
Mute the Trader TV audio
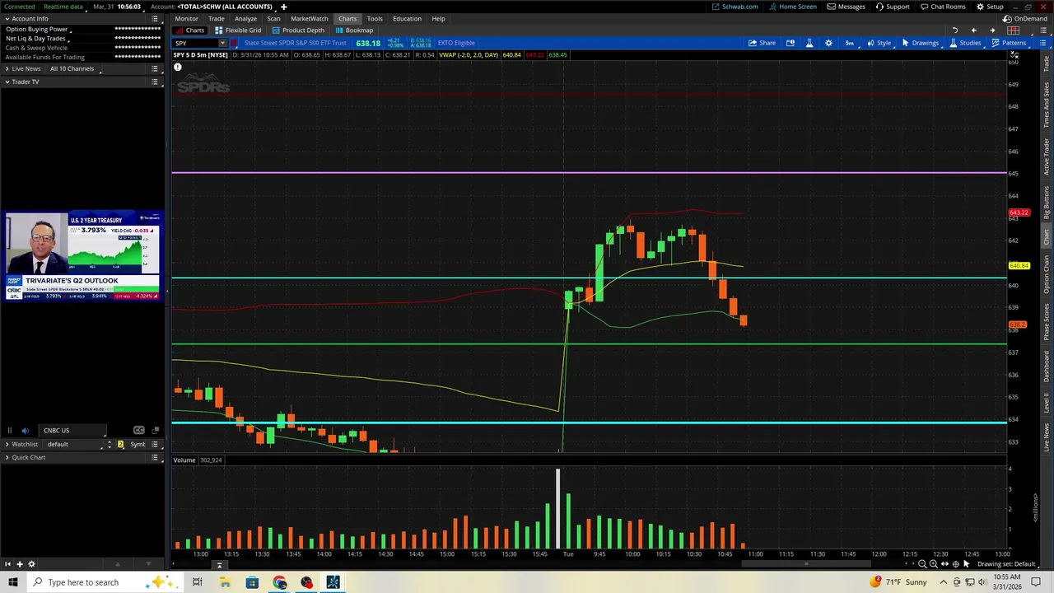(x=25, y=430)
